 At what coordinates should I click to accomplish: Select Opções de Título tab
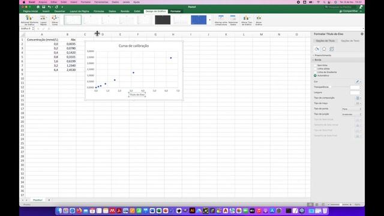pos(325,41)
